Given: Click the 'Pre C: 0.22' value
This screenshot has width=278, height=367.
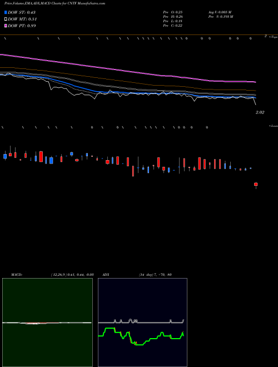Looking at the screenshot, I should pos(173,26).
